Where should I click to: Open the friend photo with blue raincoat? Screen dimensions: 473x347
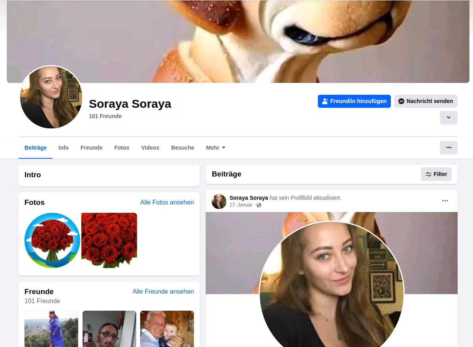(51, 329)
